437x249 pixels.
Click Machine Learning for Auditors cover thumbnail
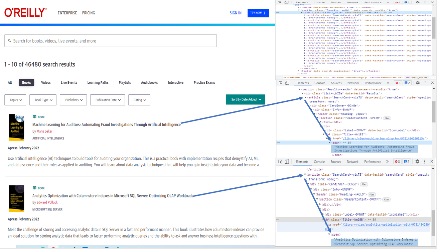[17, 127]
